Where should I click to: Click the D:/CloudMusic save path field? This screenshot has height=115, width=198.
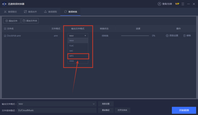[x=57, y=110]
